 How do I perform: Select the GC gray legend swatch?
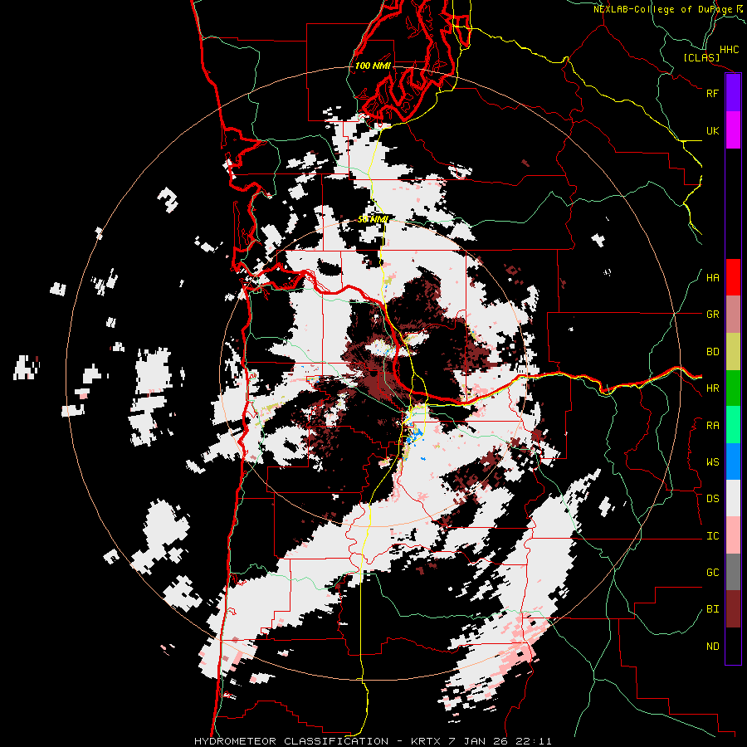point(733,572)
